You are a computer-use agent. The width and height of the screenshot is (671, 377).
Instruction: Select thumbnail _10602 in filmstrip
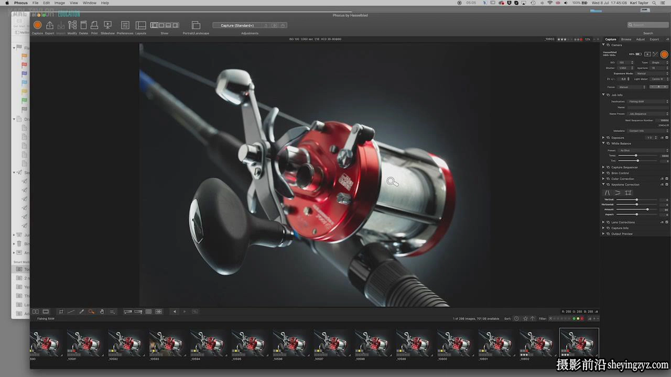(x=538, y=343)
